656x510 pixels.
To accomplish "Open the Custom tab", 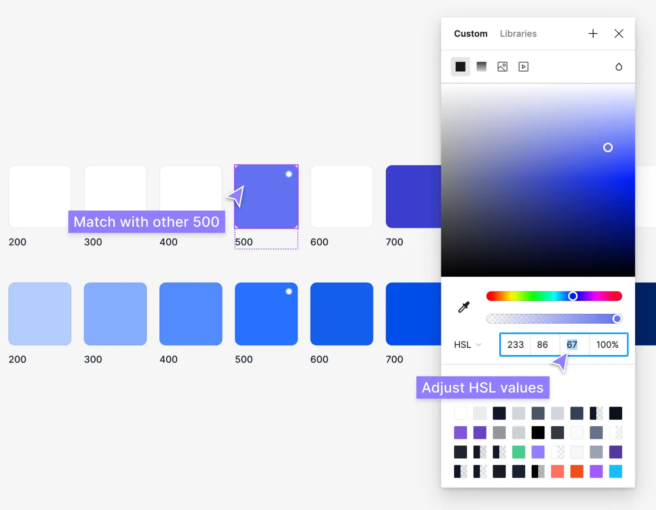I will 471,34.
